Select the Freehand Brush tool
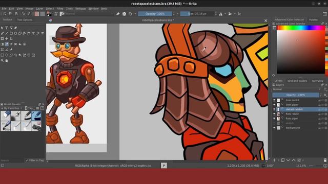Screen dimensions: 328x184 pyautogui.click(x=2, y=33)
